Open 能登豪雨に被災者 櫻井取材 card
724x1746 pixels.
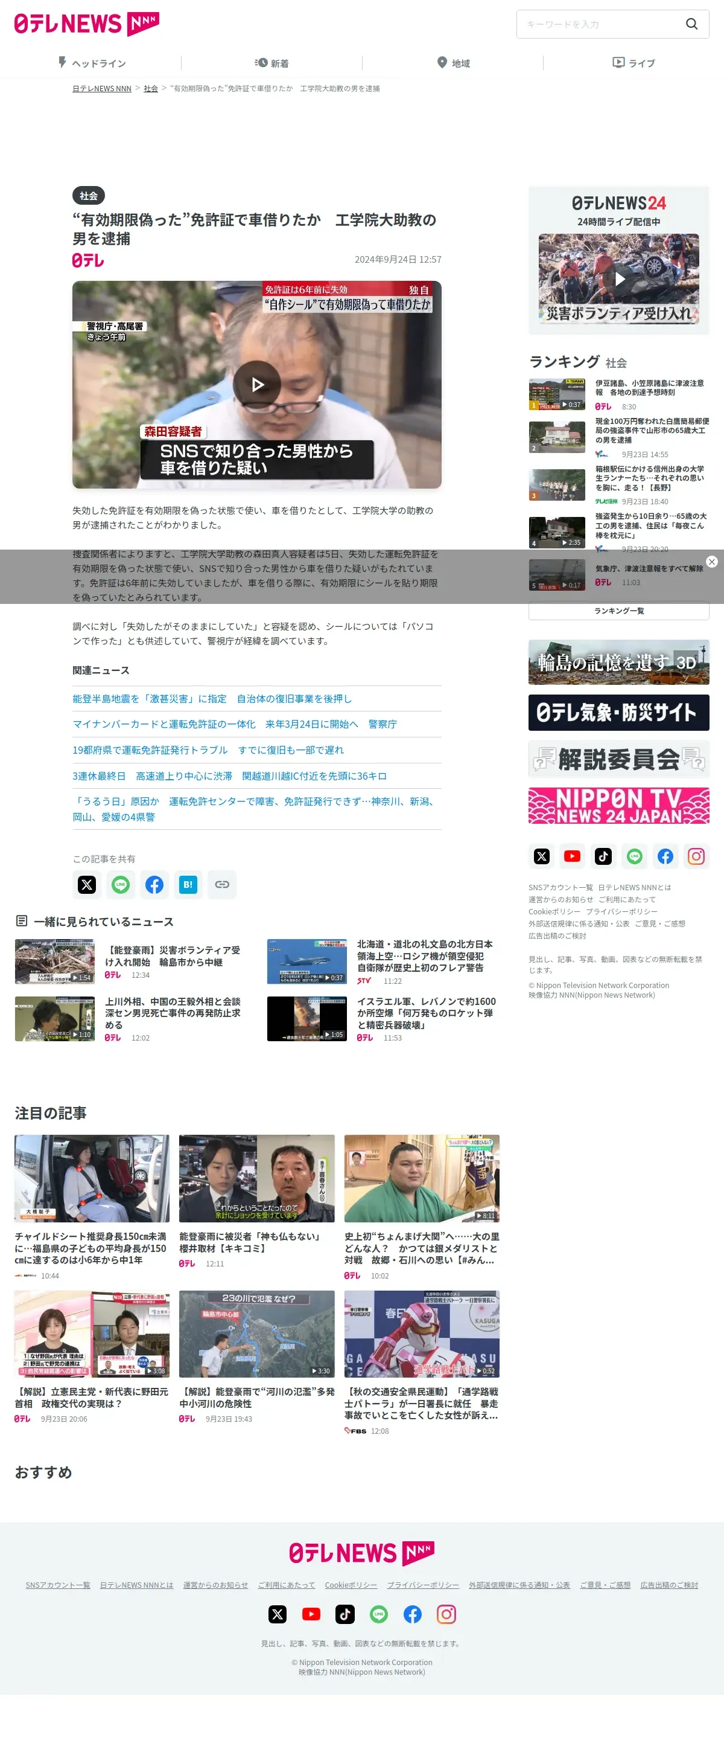tap(256, 1201)
